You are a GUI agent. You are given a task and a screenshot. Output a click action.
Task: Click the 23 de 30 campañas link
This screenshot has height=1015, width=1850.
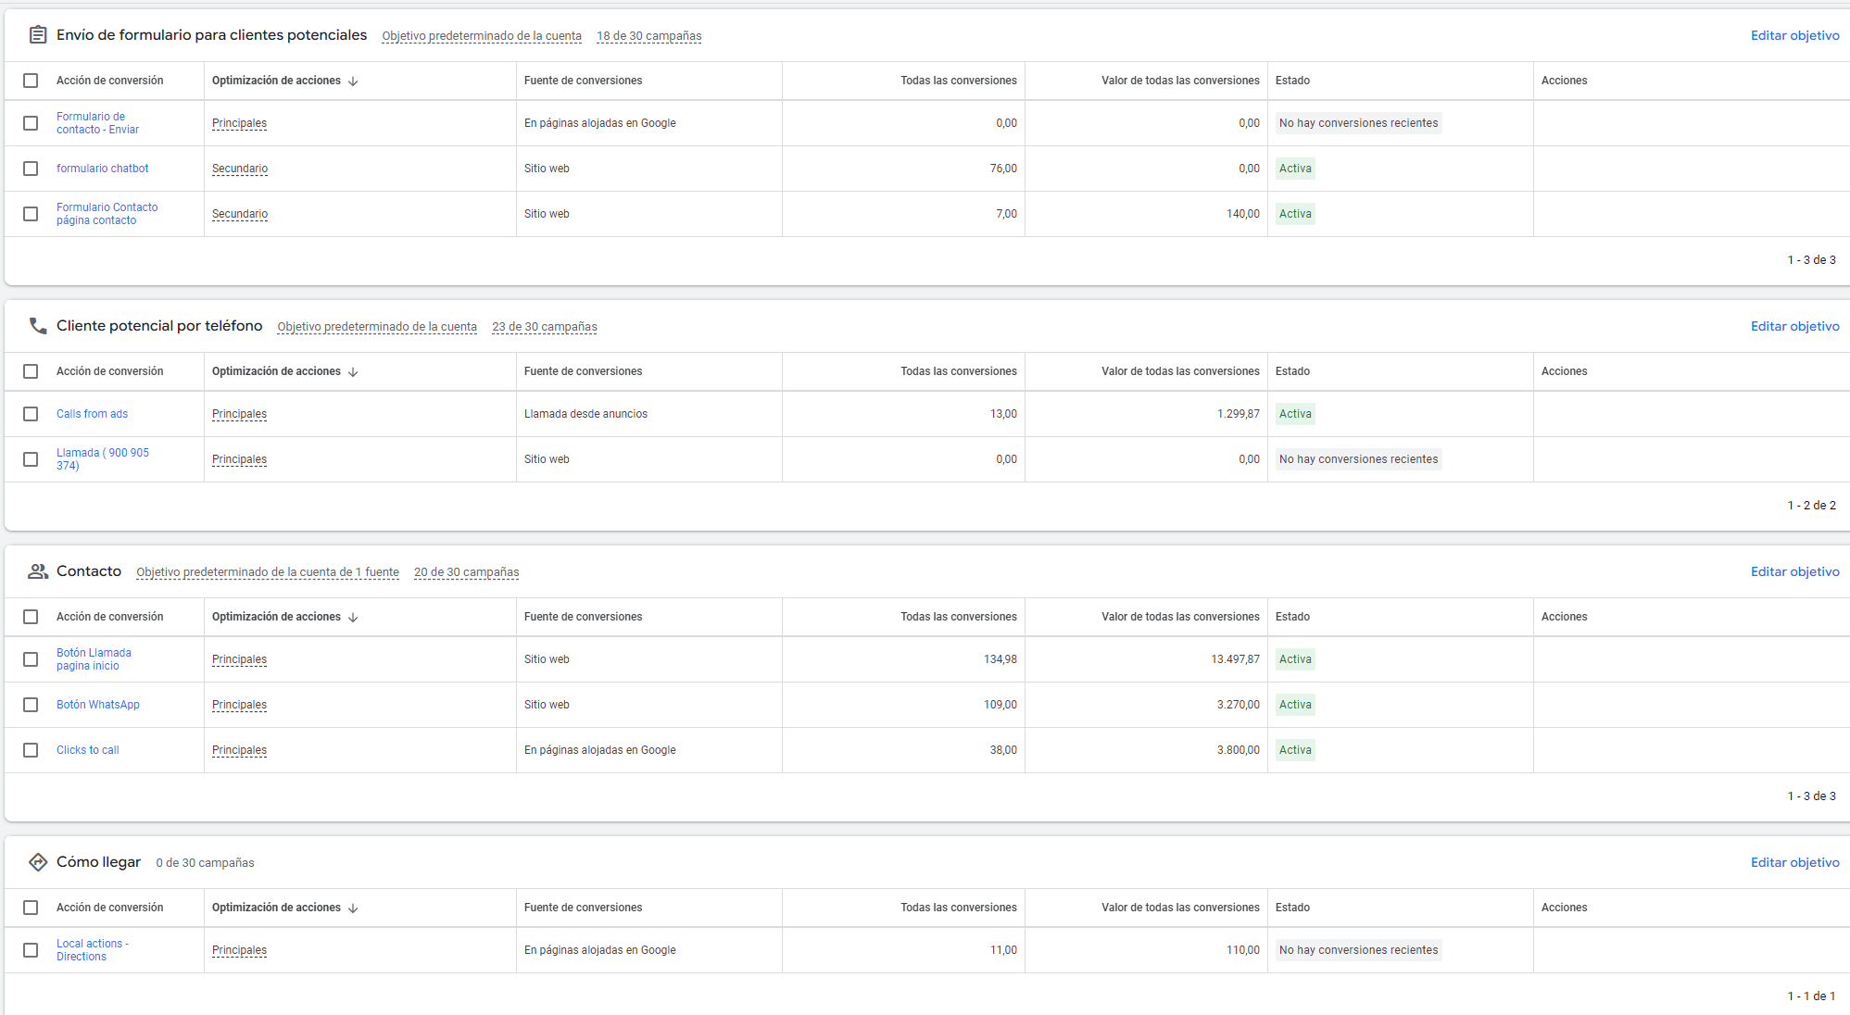pos(544,327)
